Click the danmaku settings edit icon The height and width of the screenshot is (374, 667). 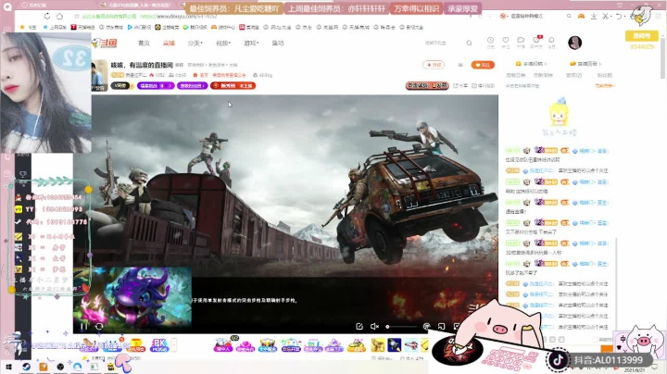click(x=359, y=327)
